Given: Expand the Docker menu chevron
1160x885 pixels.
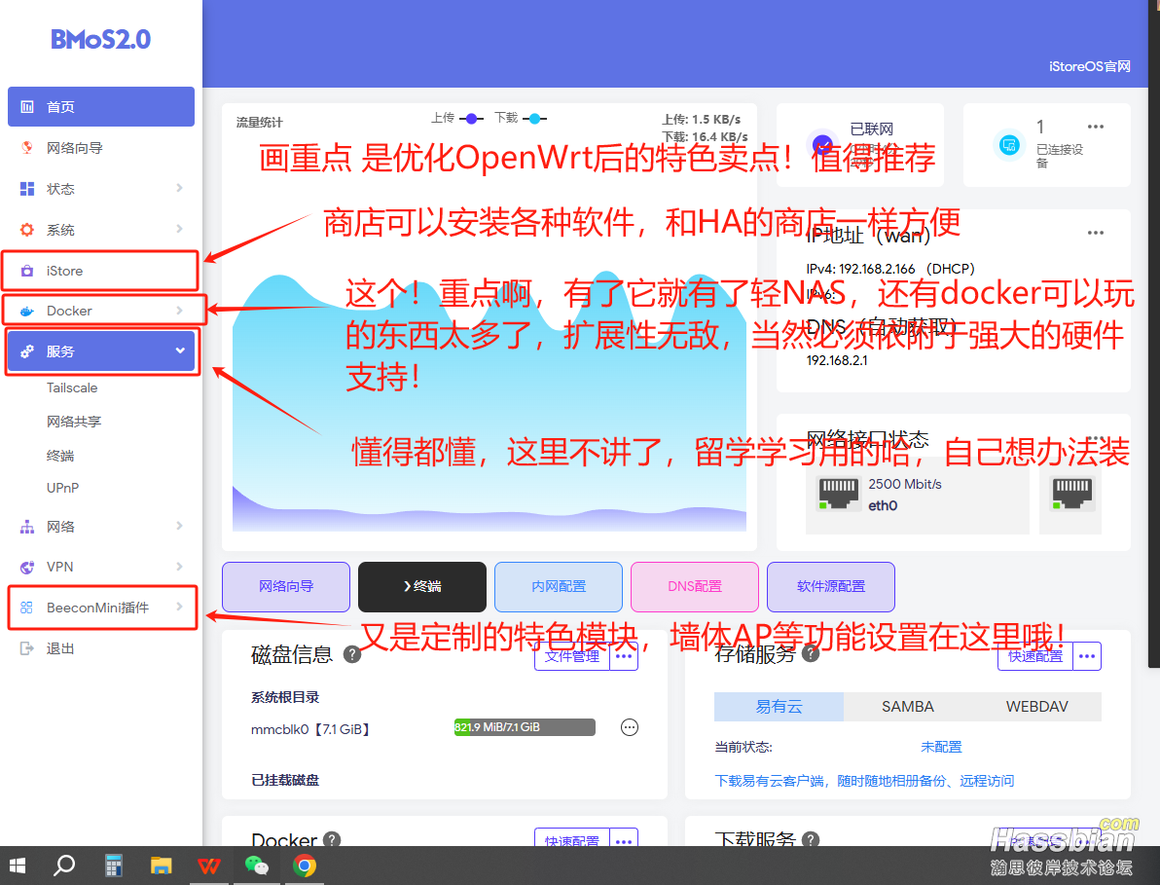Looking at the screenshot, I should click(180, 310).
